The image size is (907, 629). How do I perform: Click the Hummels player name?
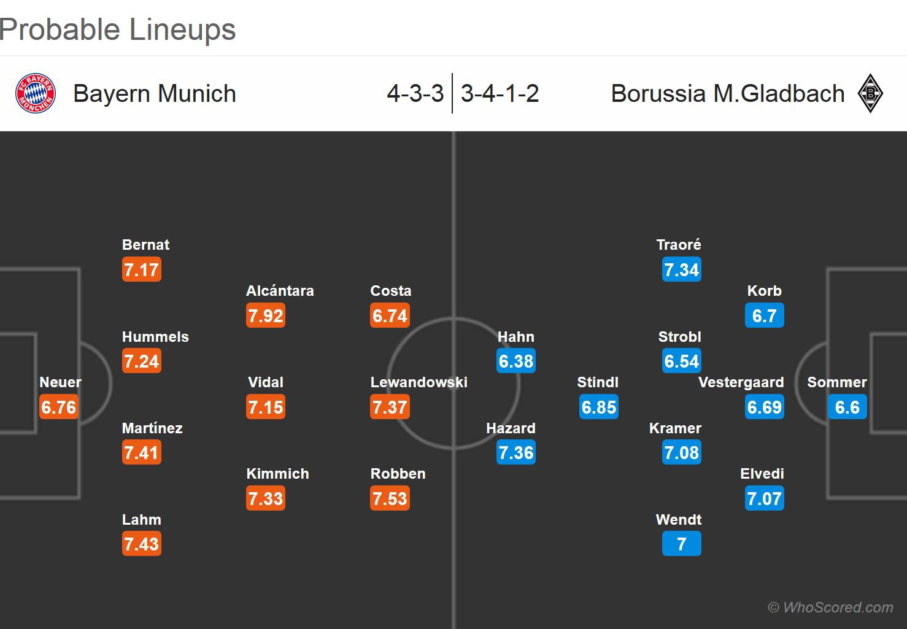coord(155,336)
